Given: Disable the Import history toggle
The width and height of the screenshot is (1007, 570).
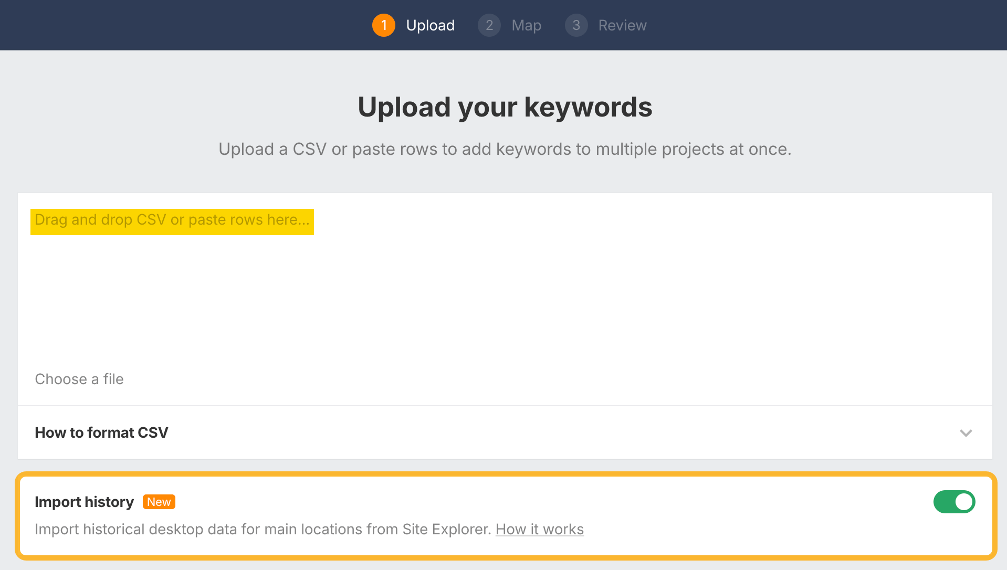Looking at the screenshot, I should 954,502.
